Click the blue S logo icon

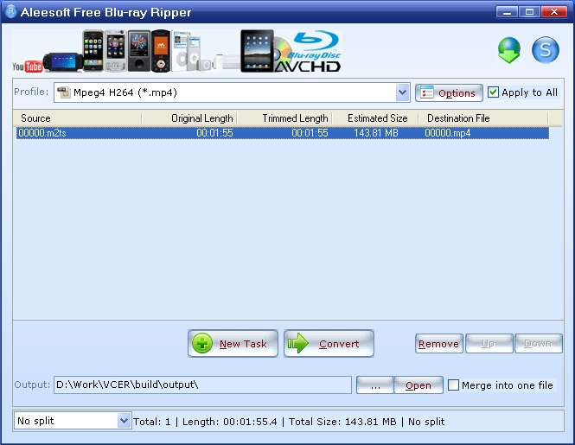coord(545,51)
